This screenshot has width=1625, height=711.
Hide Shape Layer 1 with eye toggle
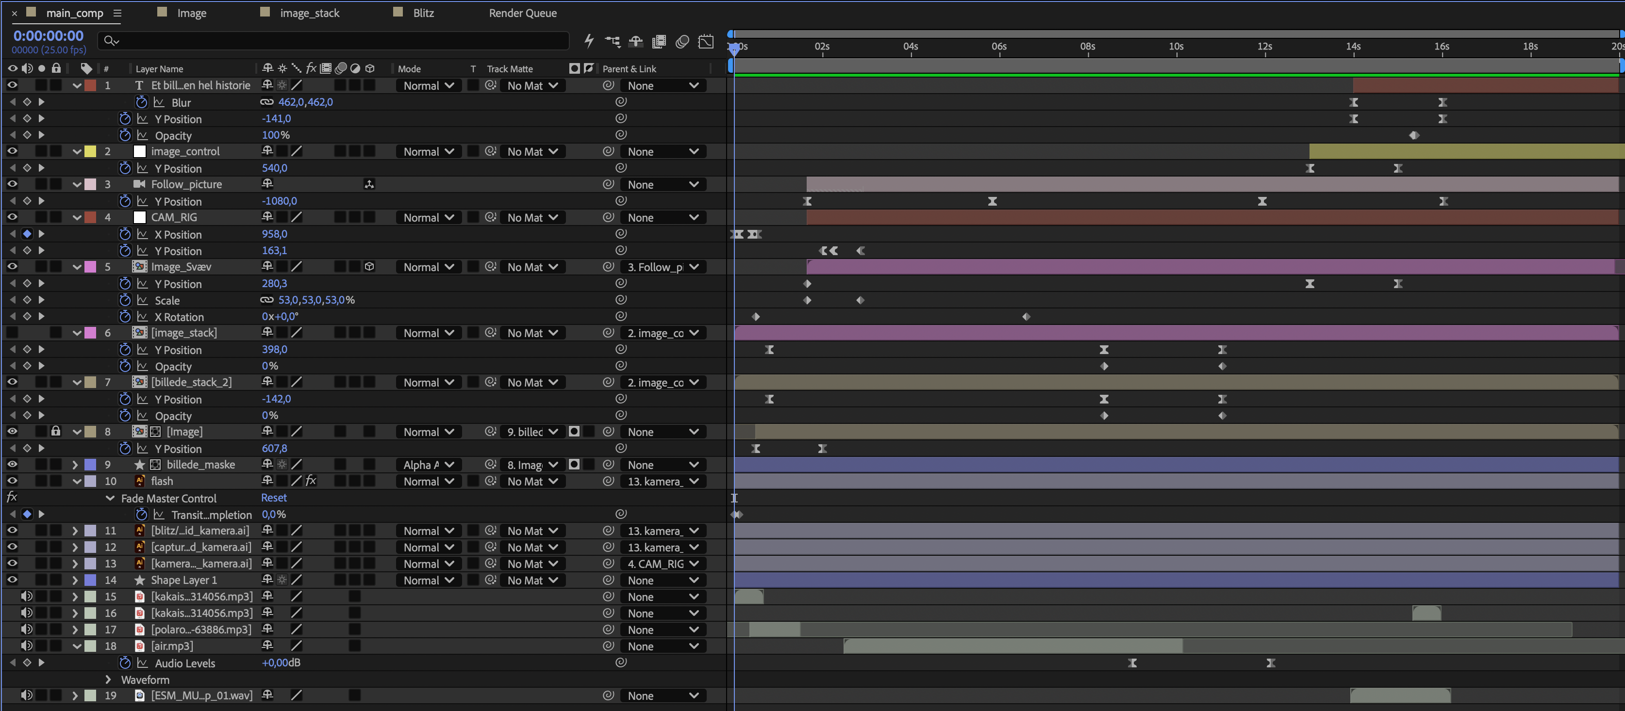[x=12, y=580]
